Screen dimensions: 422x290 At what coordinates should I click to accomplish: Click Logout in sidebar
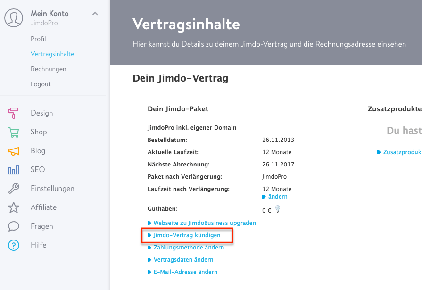tap(41, 84)
